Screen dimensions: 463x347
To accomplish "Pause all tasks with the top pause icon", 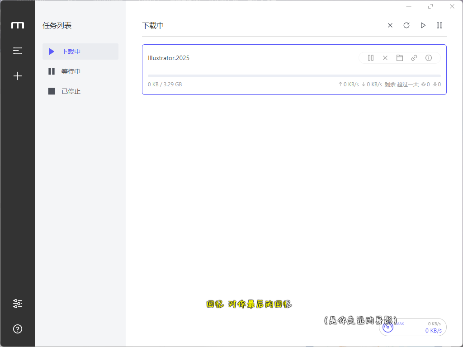I will (439, 25).
